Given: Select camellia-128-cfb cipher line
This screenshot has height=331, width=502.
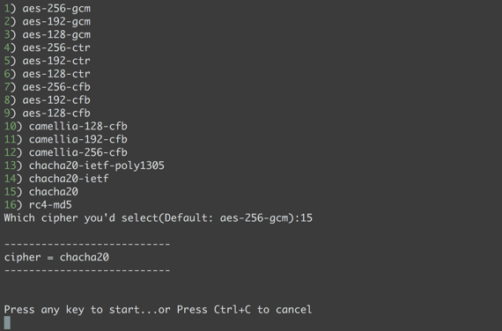Looking at the screenshot, I should point(66,127).
